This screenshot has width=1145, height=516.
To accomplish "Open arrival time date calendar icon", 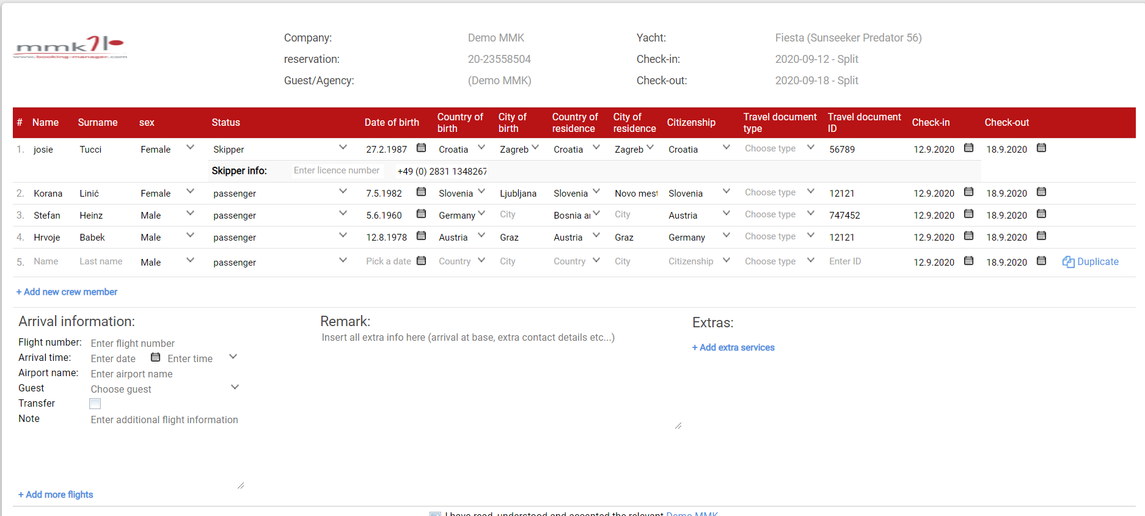I will [155, 357].
